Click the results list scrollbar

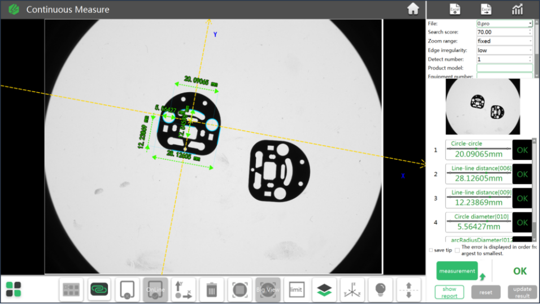(534, 190)
